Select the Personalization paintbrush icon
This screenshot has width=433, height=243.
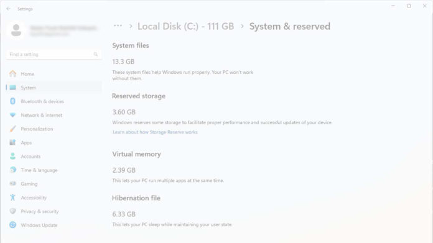(12, 129)
